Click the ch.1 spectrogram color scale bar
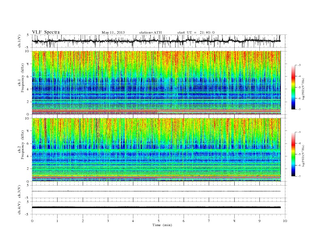This screenshot has height=248, width=321. (x=293, y=88)
